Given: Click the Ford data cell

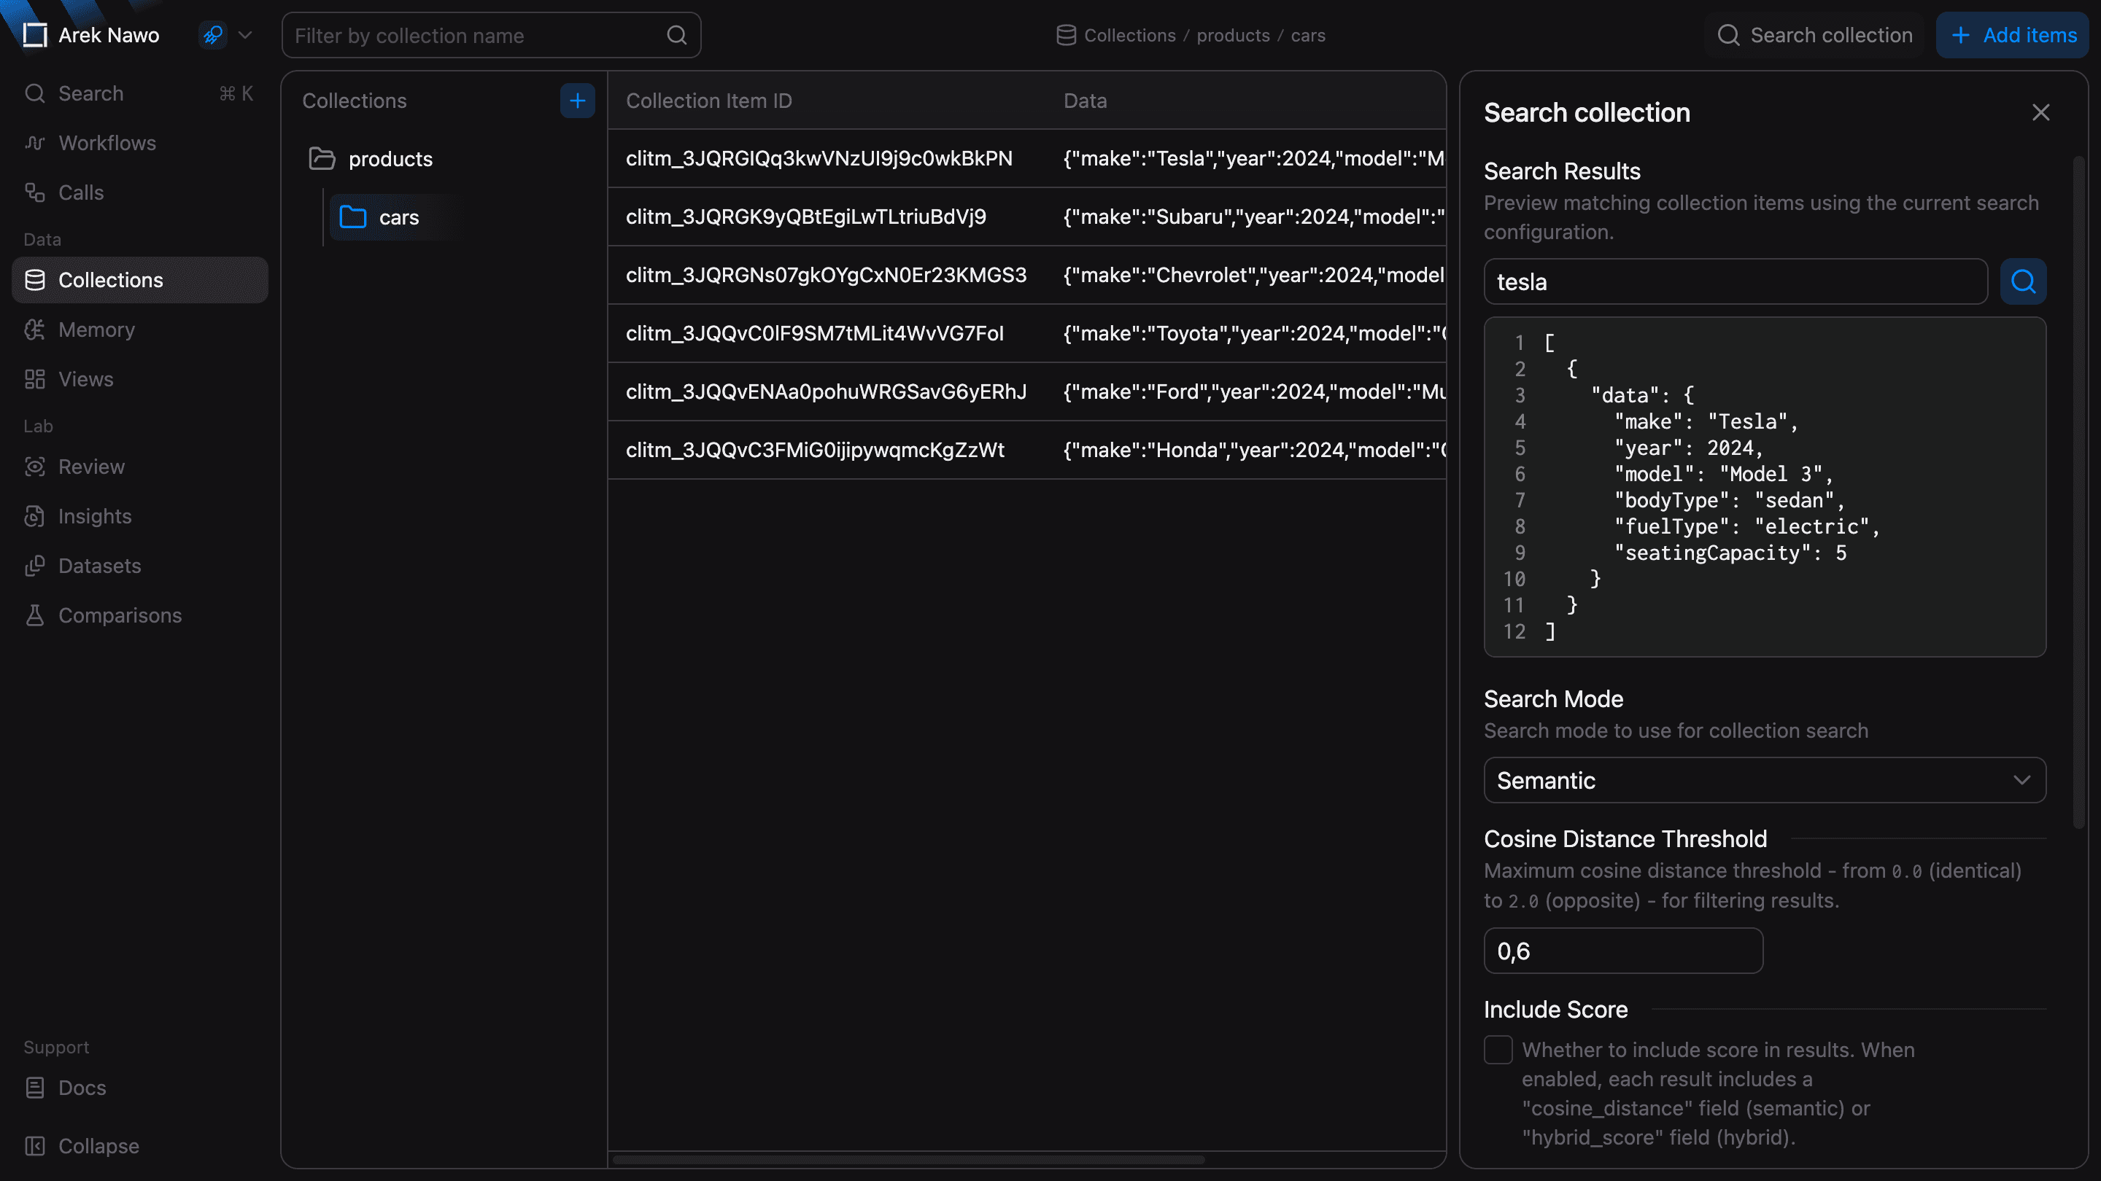Looking at the screenshot, I should pos(1253,392).
